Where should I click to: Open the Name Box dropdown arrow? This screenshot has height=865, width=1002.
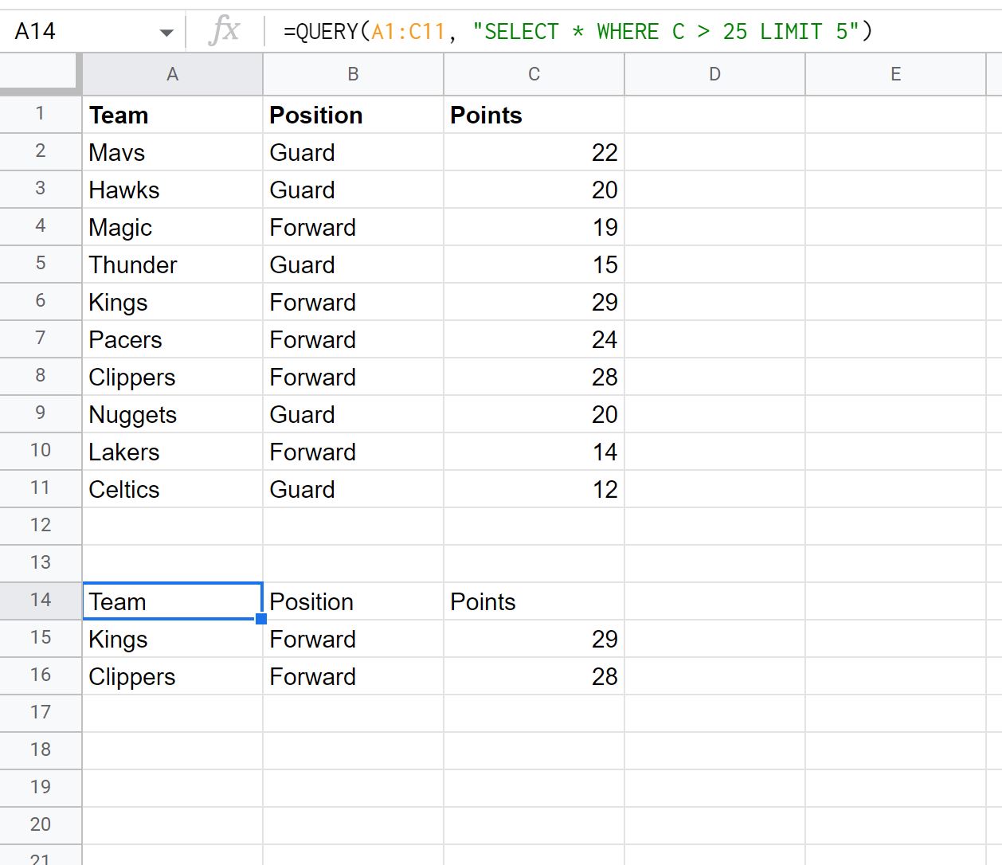[166, 30]
